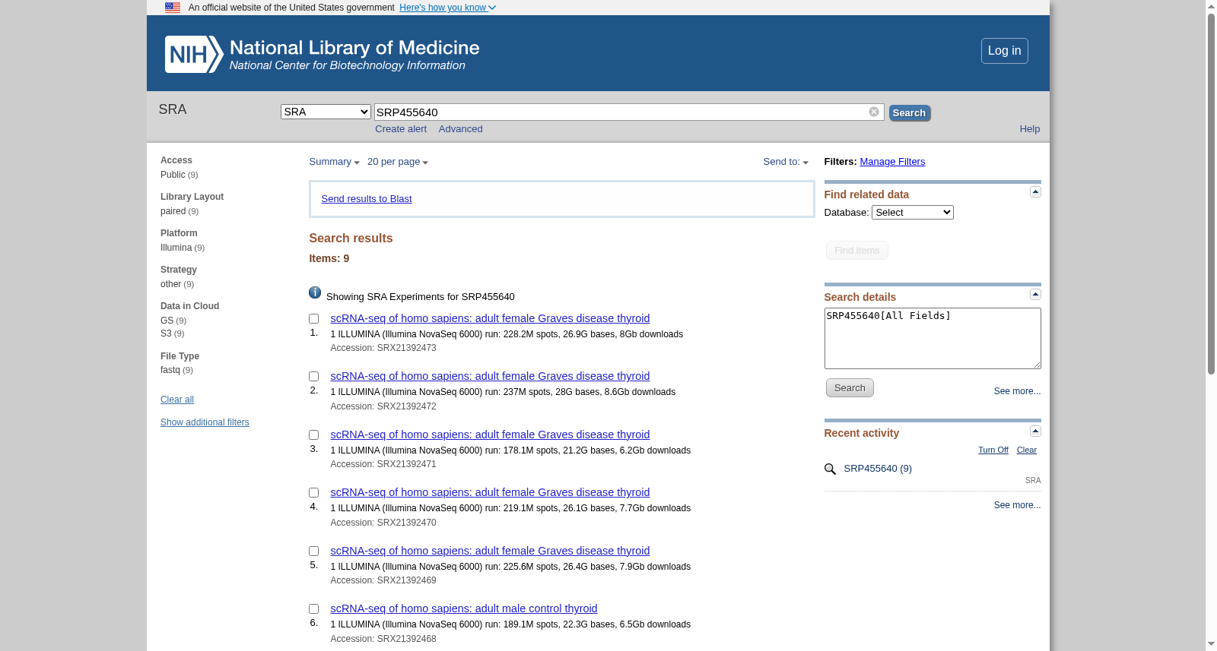Click the Find items button
The width and height of the screenshot is (1217, 651).
(x=857, y=251)
